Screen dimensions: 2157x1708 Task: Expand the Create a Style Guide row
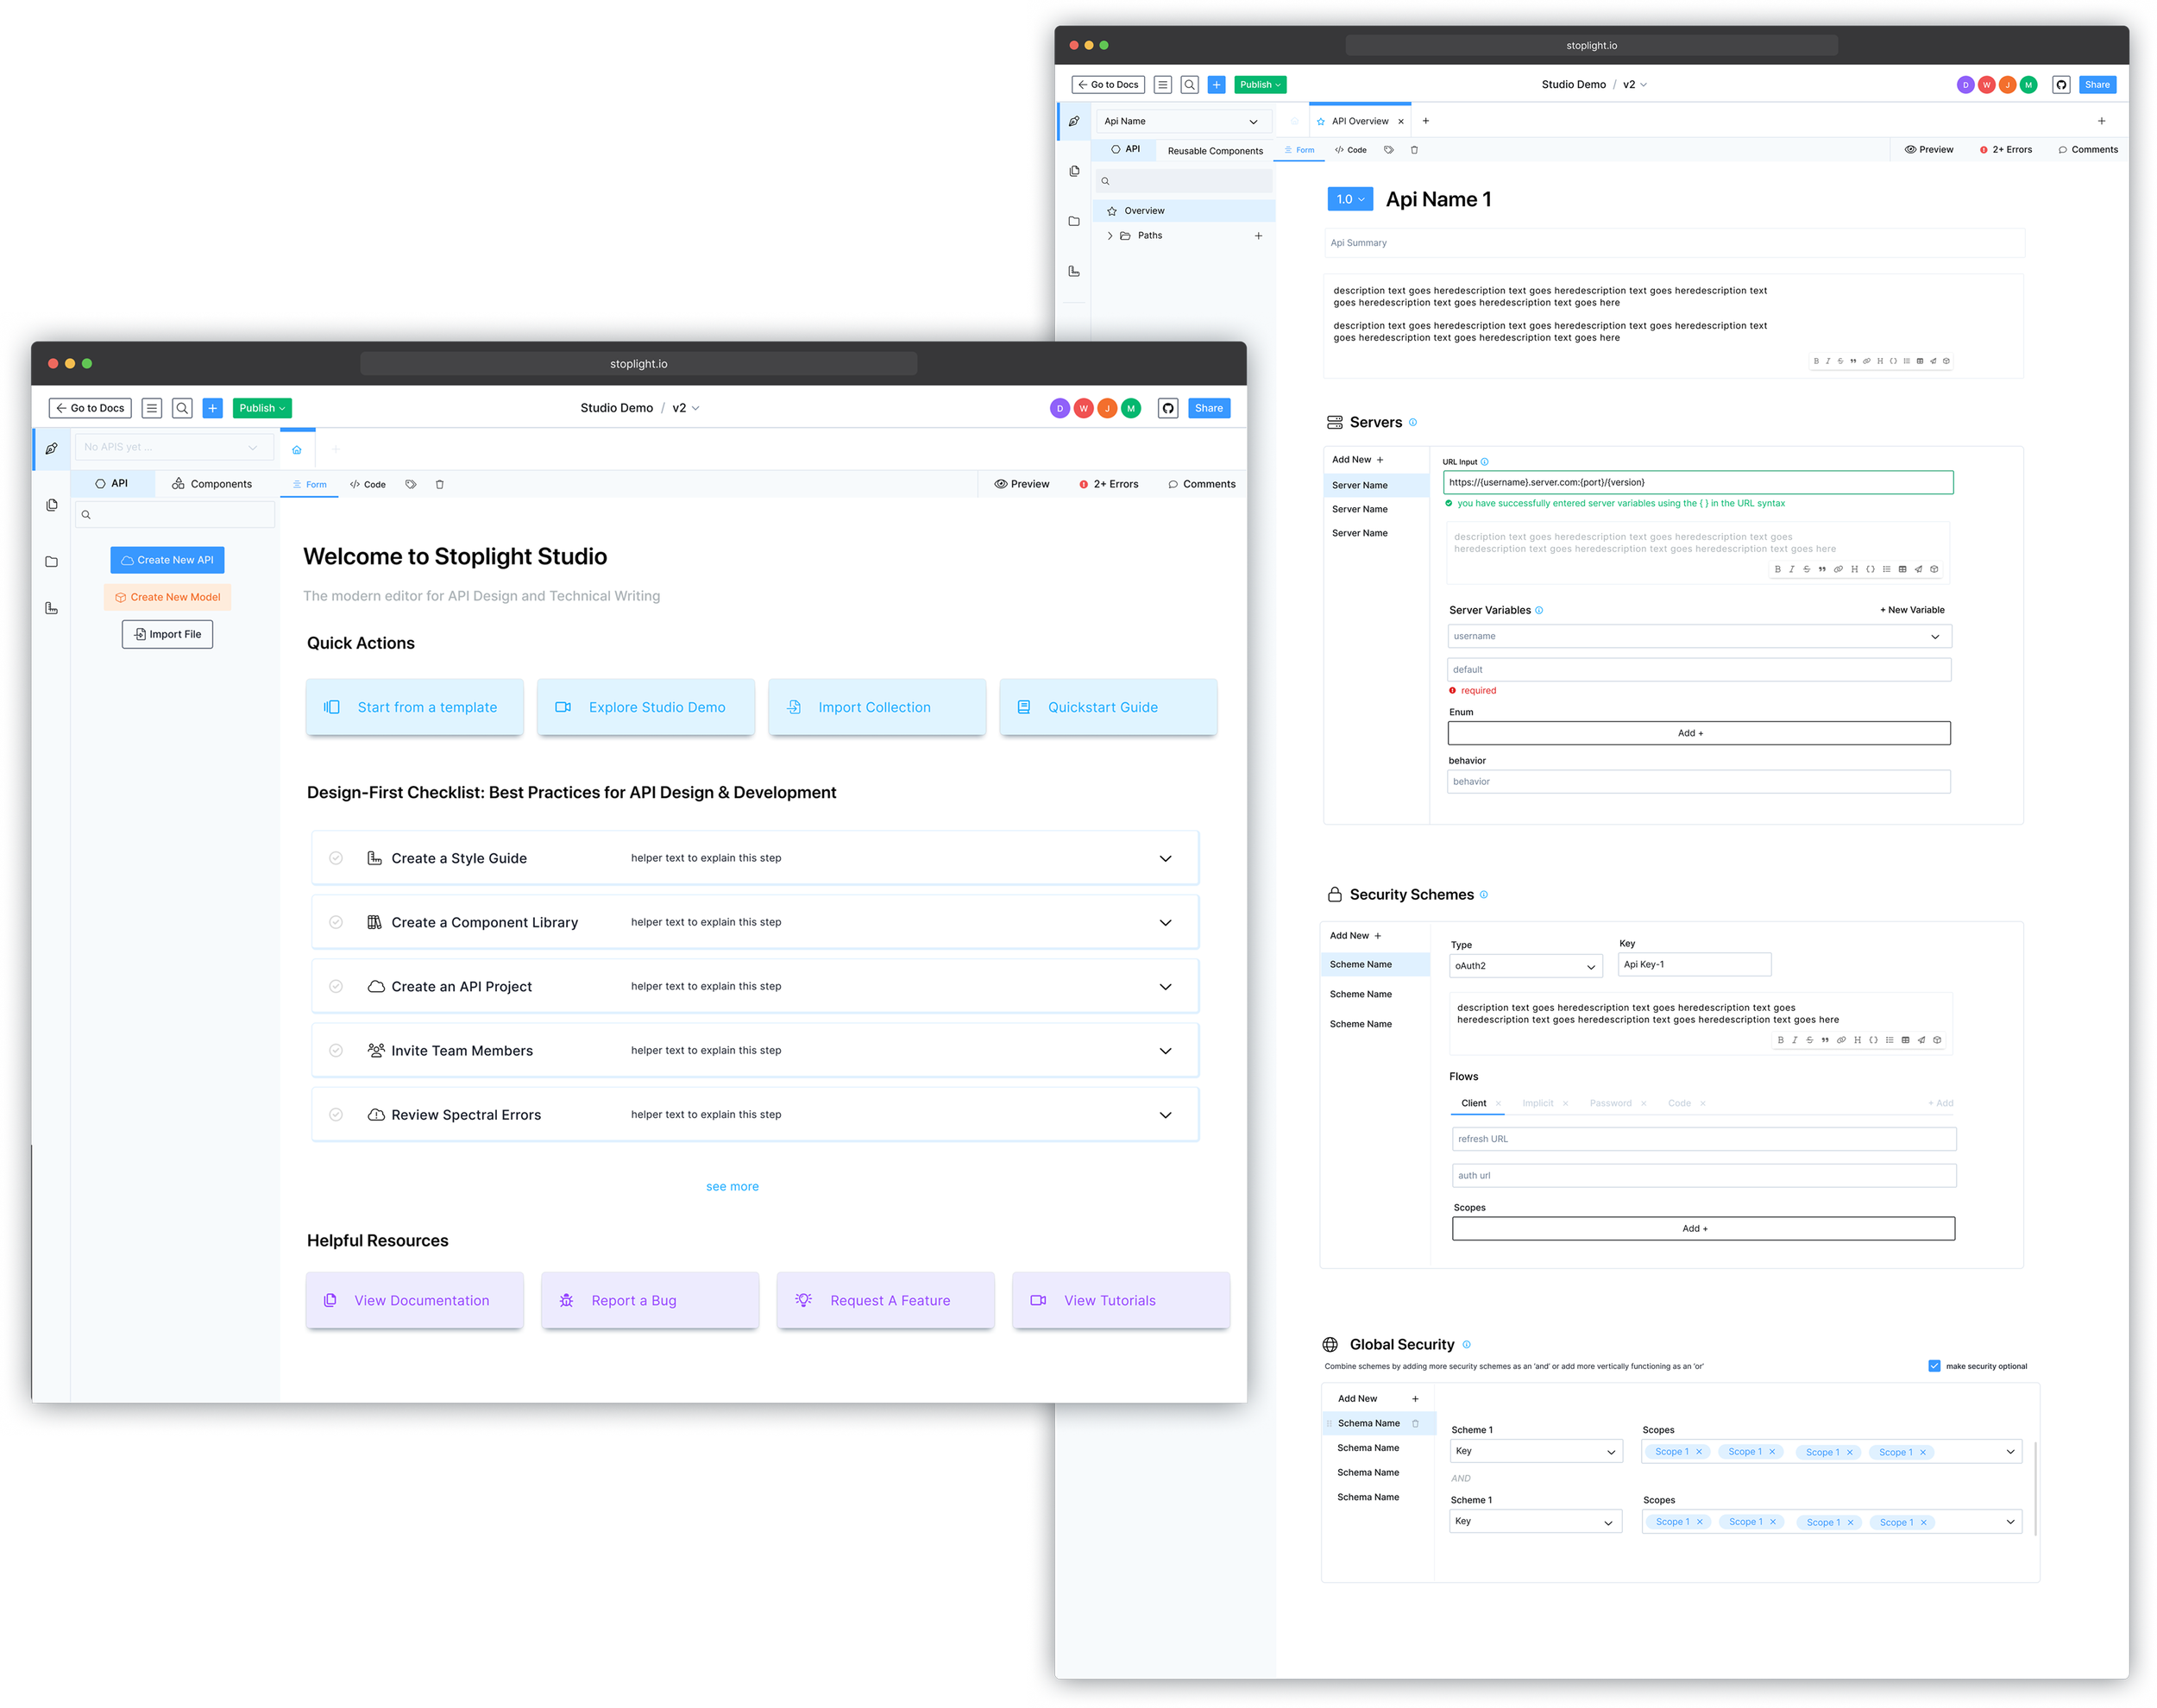[x=1166, y=859]
